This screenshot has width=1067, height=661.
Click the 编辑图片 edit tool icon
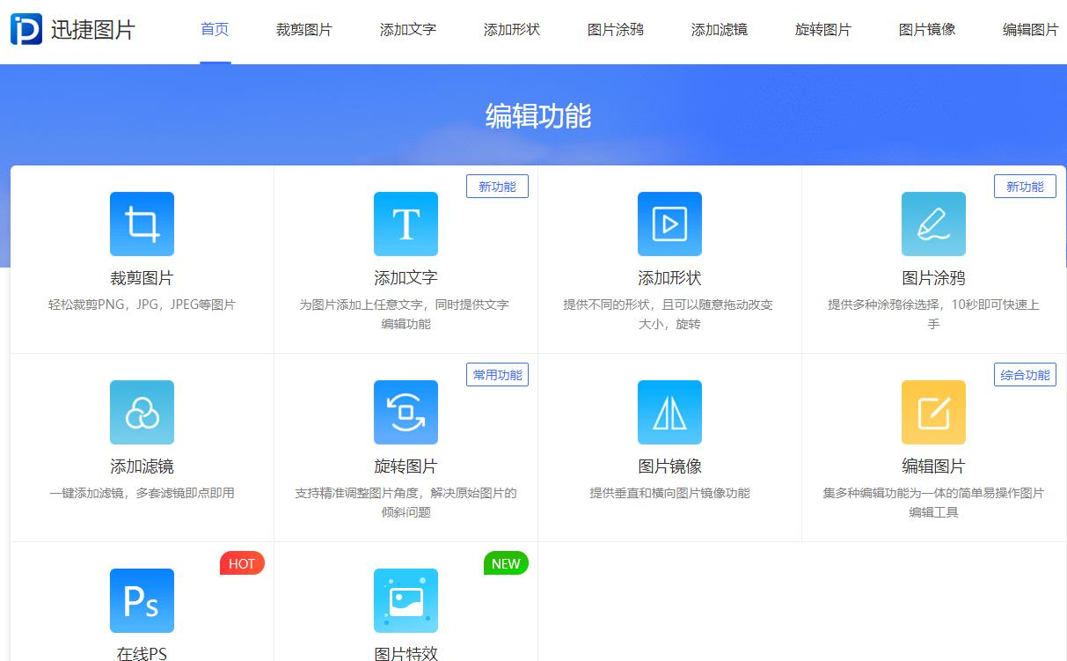(x=933, y=412)
